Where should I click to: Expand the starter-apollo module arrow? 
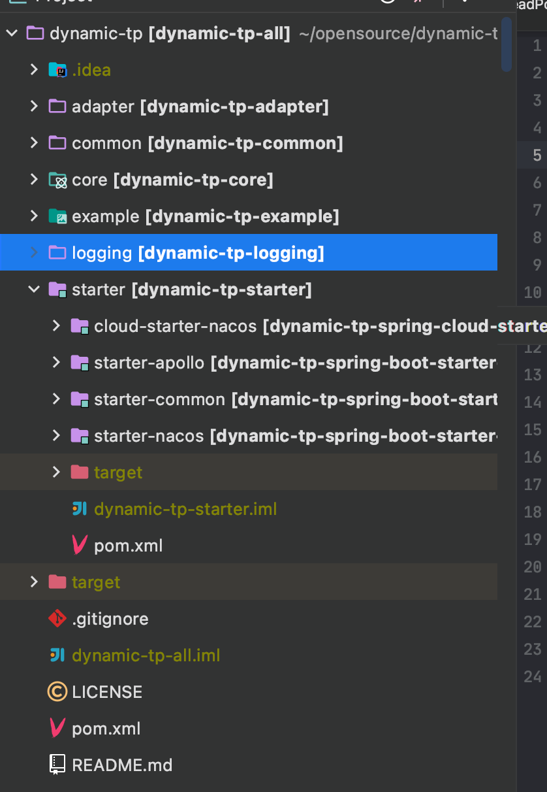56,363
